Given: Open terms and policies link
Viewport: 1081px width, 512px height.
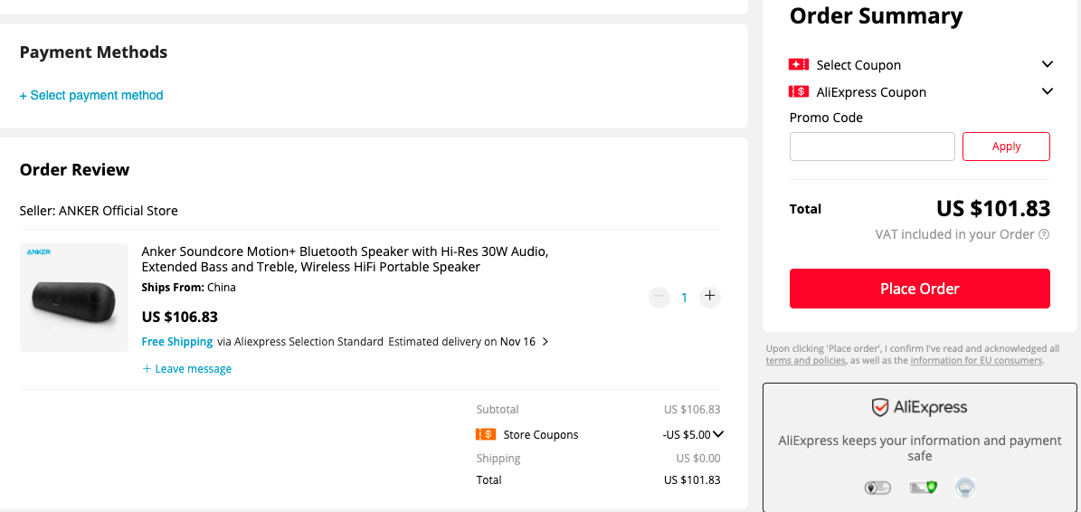Looking at the screenshot, I should 805,360.
